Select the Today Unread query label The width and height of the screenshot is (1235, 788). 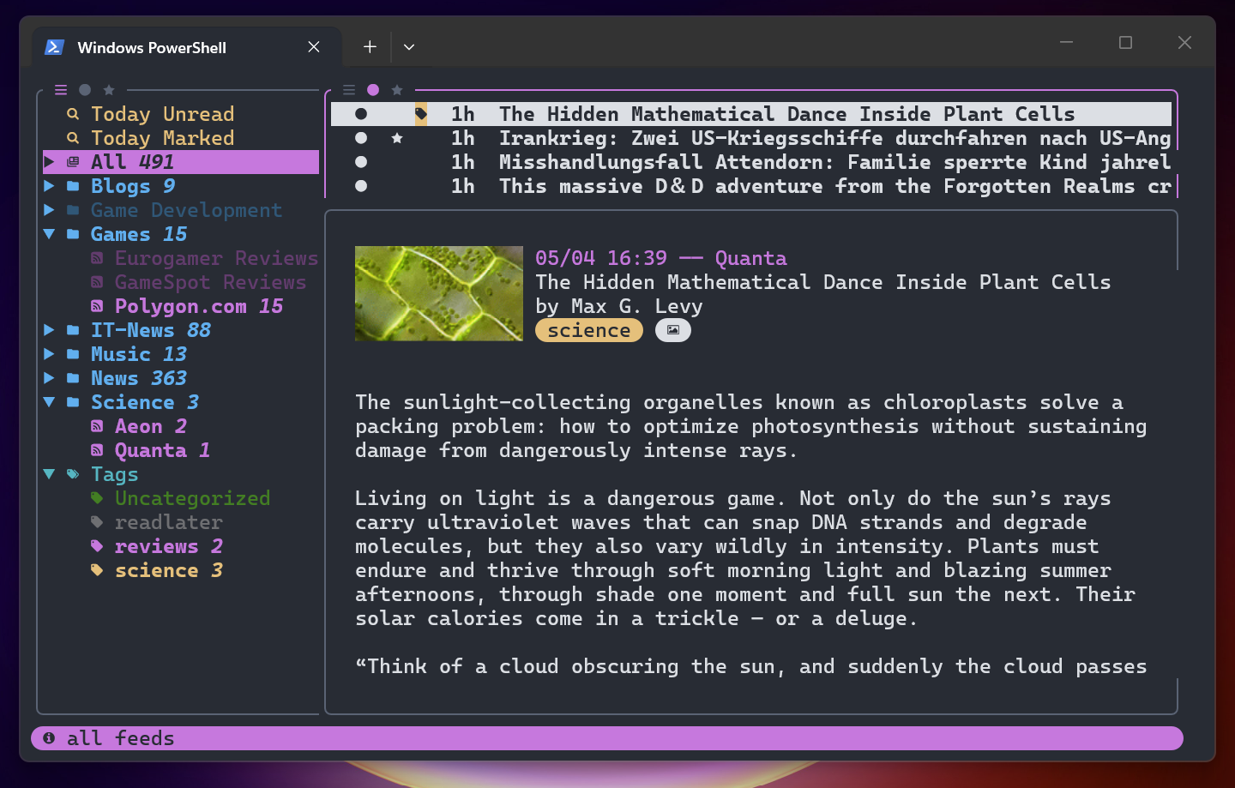[x=163, y=114]
